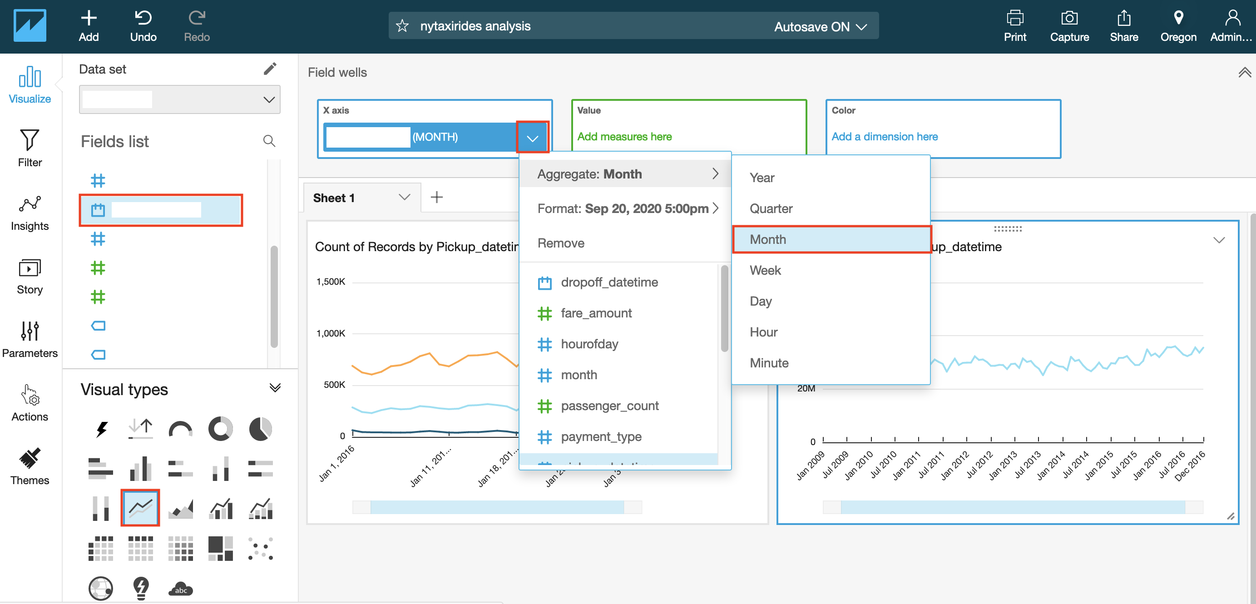
Task: Choose Week aggregation
Action: point(831,270)
